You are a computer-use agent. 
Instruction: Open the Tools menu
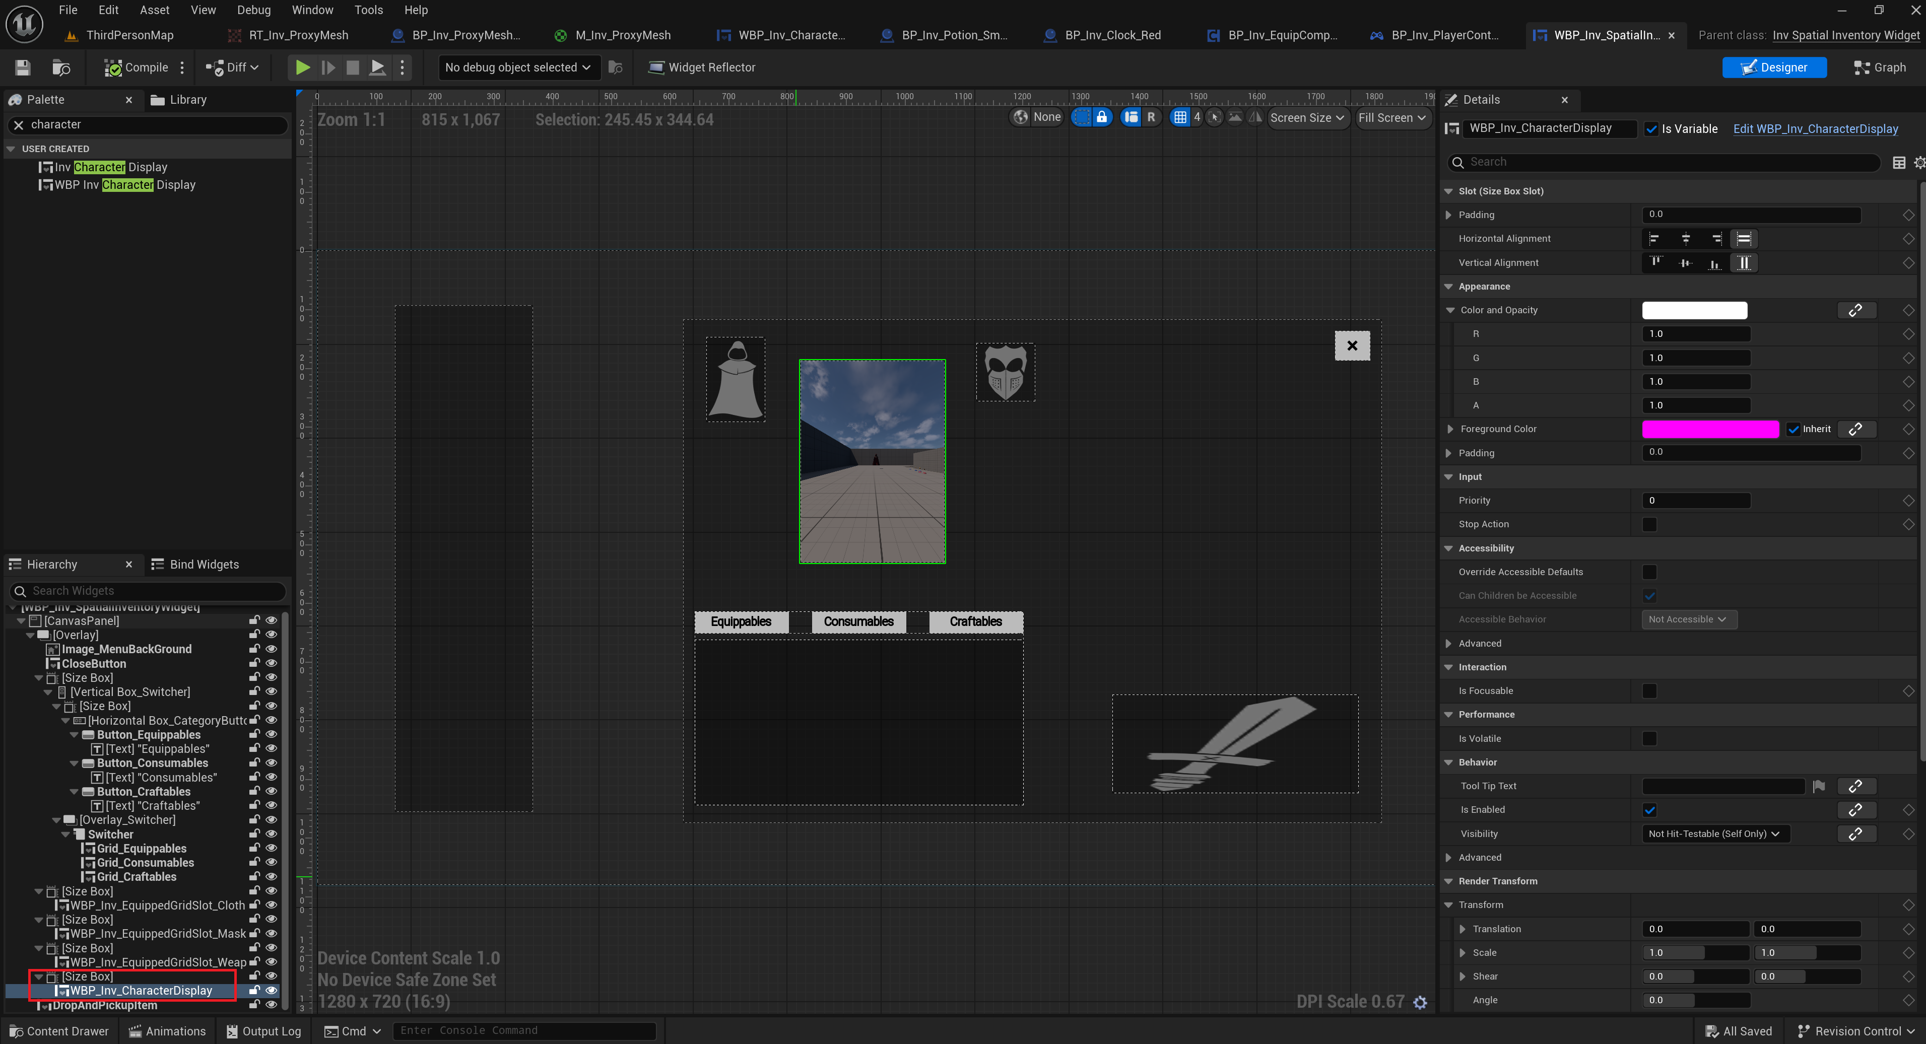pyautogui.click(x=368, y=10)
